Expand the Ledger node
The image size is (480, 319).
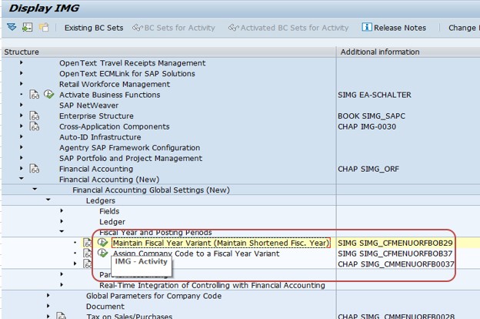click(62, 221)
